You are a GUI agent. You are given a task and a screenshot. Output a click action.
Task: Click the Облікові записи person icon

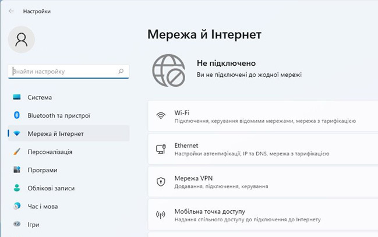(17, 188)
